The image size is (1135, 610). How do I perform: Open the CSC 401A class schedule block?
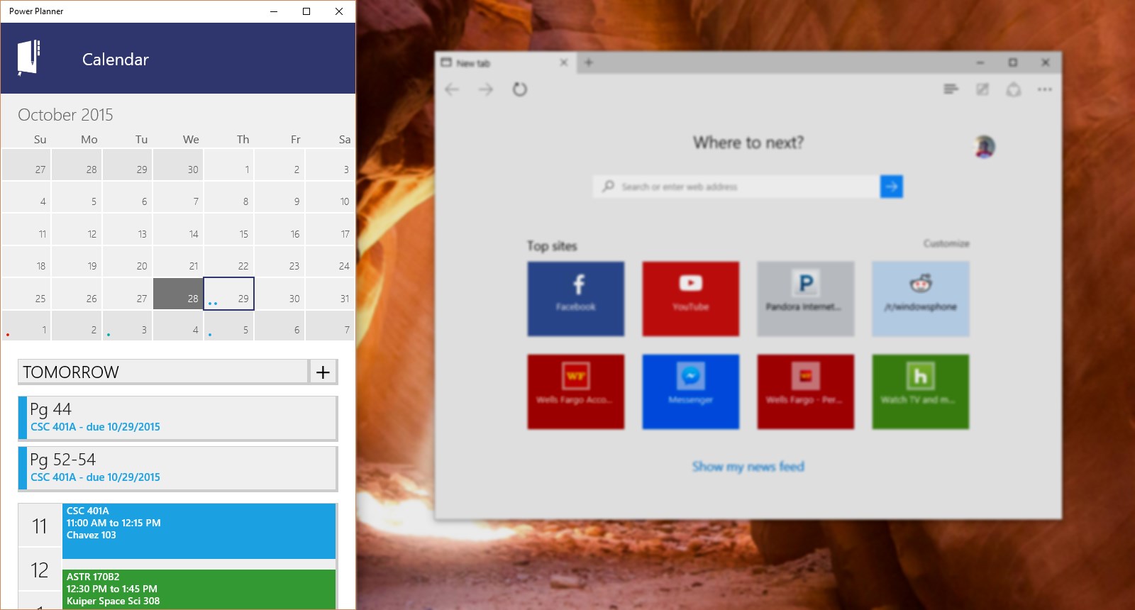pyautogui.click(x=199, y=531)
